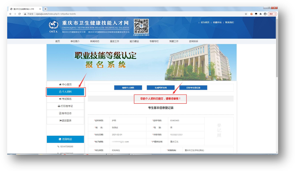
Task: Click 打印考生登记表 button
Action: point(193,88)
